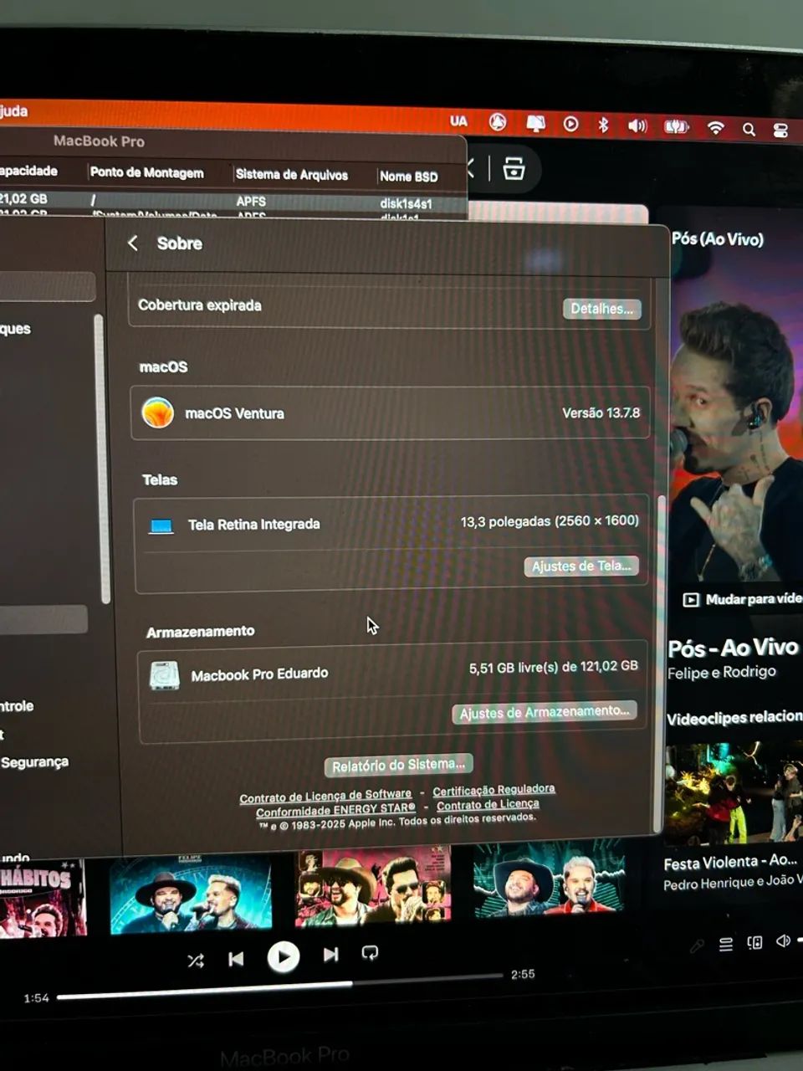Viewport: 803px width, 1071px height.
Task: Open the Bluetooth menu bar icon
Action: (602, 125)
